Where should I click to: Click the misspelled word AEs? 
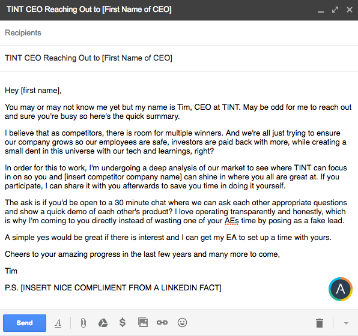click(231, 221)
